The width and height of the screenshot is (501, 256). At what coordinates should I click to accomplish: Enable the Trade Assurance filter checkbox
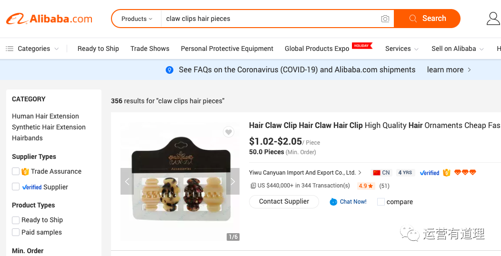(16, 171)
